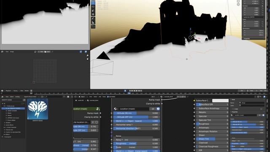Open the Playback menu in timeline

coord(8,91)
